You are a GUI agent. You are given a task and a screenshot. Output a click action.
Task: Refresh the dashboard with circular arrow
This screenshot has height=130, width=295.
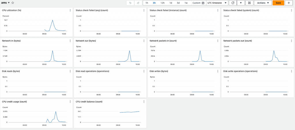click(x=233, y=3)
